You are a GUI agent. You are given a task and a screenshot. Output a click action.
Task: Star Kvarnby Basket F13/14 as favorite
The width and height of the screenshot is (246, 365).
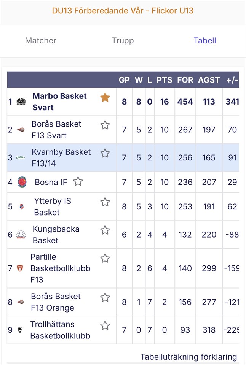(x=105, y=153)
